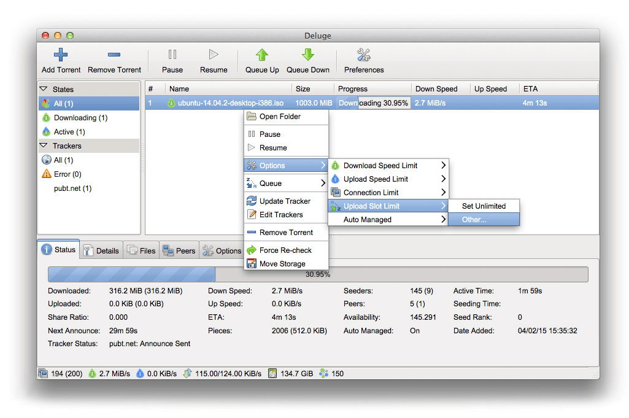Viewport: 629px width, 418px height.
Task: Click the 2.7 MiB/s download speed in status bar
Action: point(109,373)
